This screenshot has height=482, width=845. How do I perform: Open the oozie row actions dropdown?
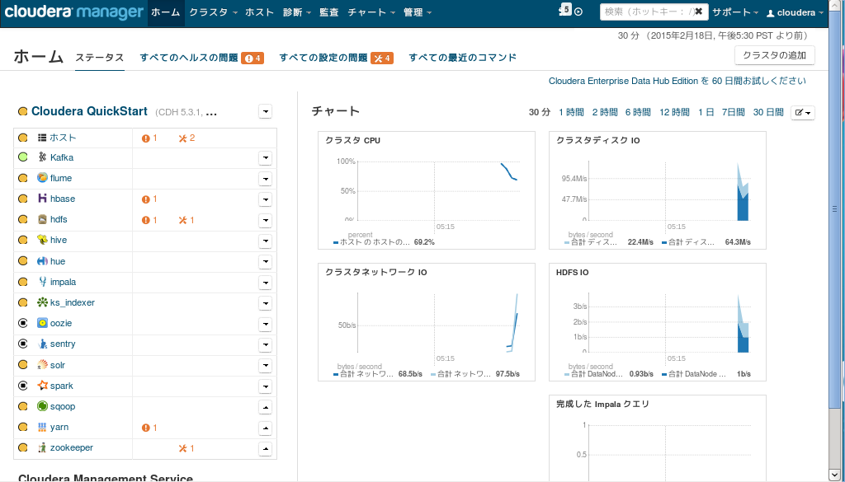click(x=265, y=324)
